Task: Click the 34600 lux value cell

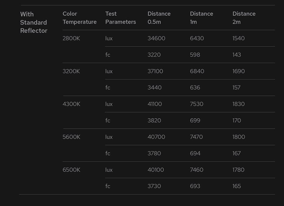Action: [x=156, y=38]
